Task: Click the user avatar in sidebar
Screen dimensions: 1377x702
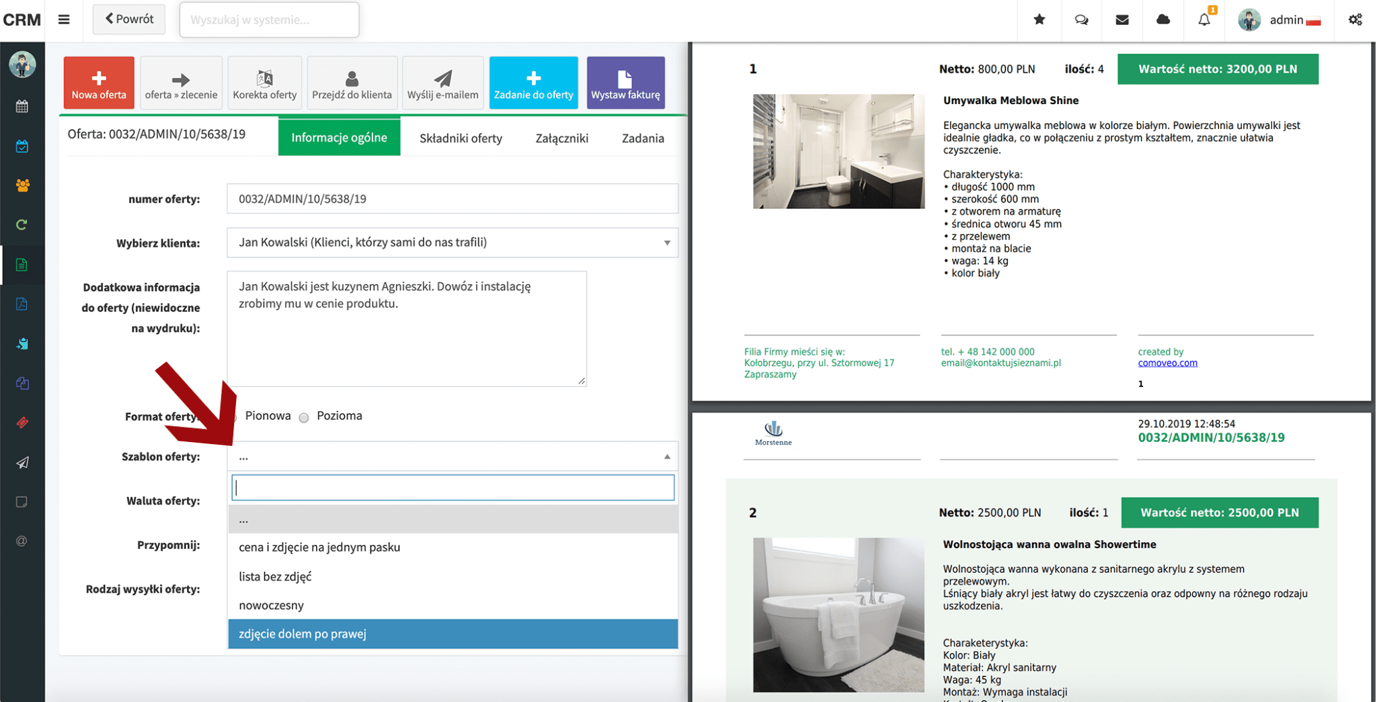Action: click(22, 65)
